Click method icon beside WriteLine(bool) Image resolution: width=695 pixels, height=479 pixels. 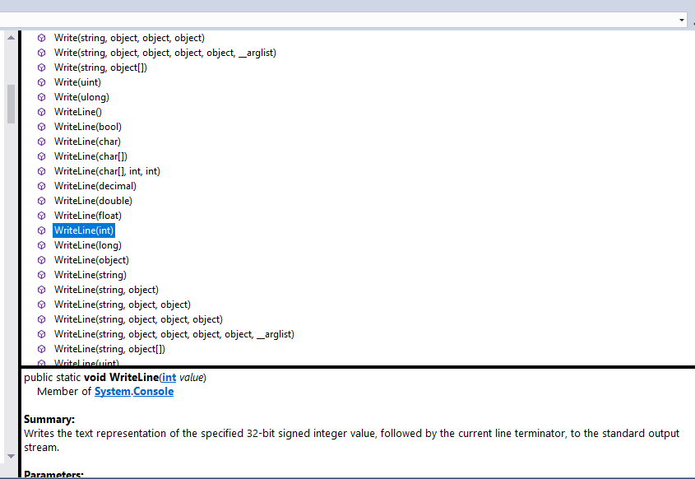[x=42, y=127]
